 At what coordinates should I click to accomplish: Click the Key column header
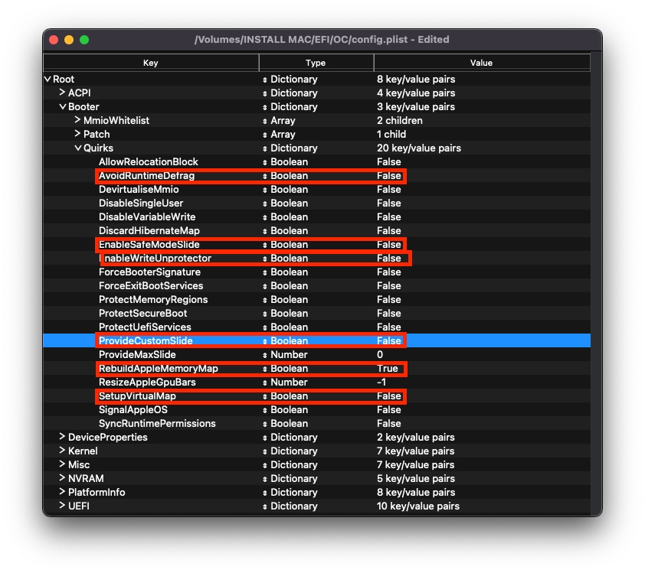(x=151, y=63)
